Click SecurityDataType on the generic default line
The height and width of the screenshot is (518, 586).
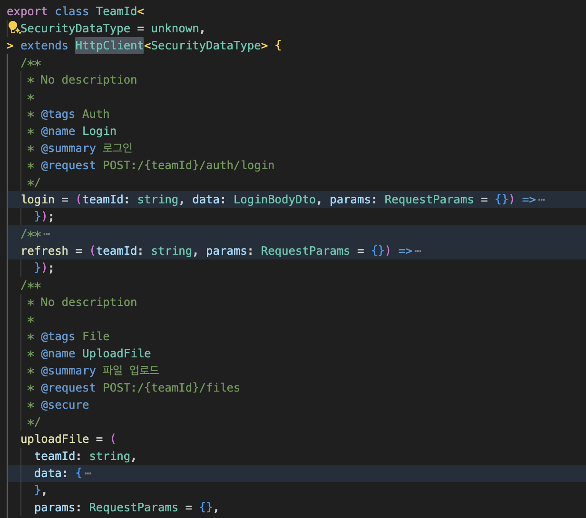click(75, 29)
